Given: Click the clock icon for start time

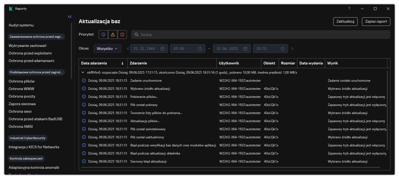Looking at the screenshot, I should pyautogui.click(x=200, y=49).
